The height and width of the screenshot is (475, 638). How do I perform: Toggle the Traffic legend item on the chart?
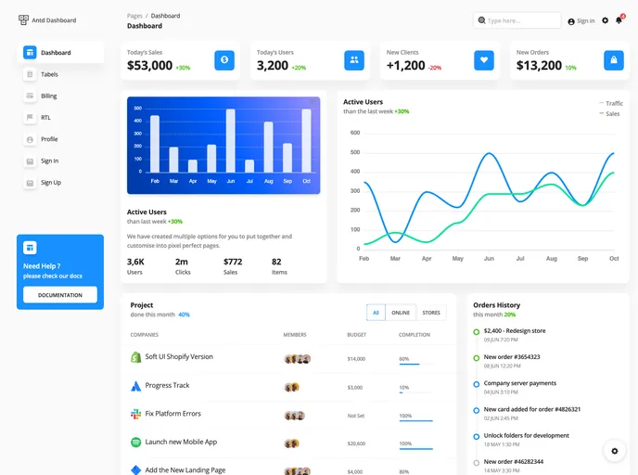coord(611,103)
